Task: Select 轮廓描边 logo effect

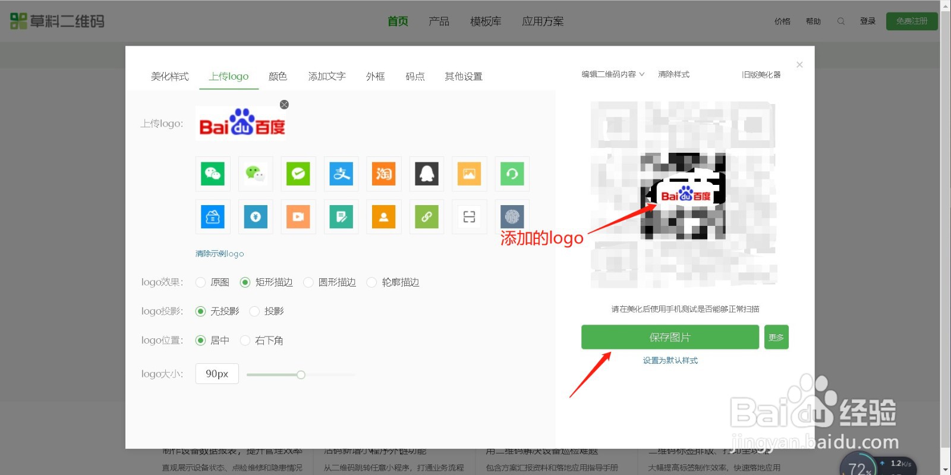Action: [x=371, y=282]
